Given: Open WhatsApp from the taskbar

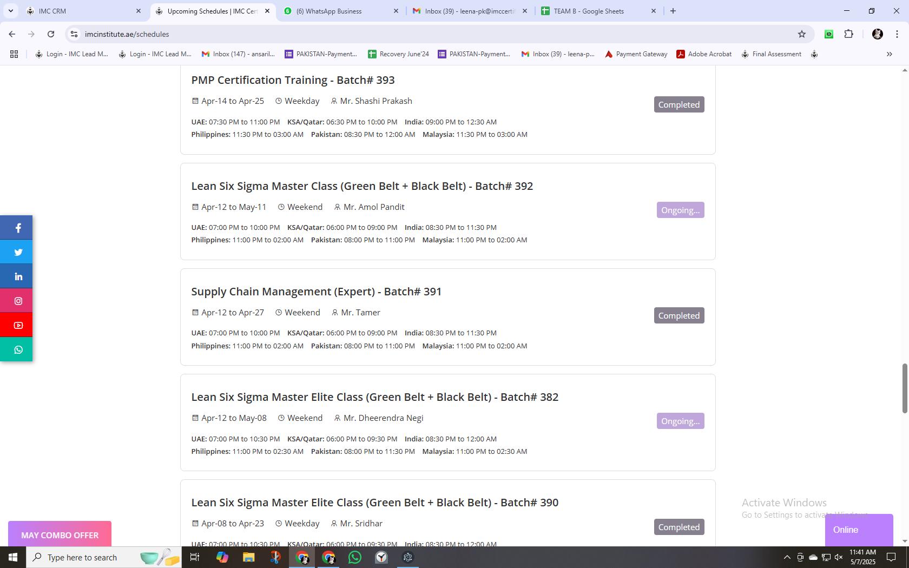Looking at the screenshot, I should coord(355,557).
